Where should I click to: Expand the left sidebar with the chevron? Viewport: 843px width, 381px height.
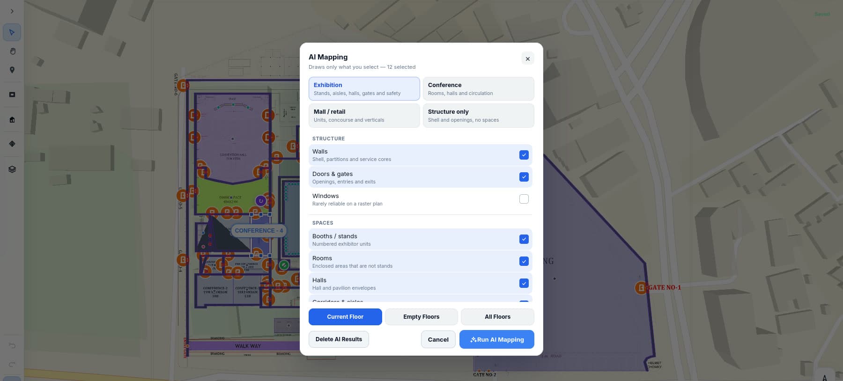click(12, 11)
